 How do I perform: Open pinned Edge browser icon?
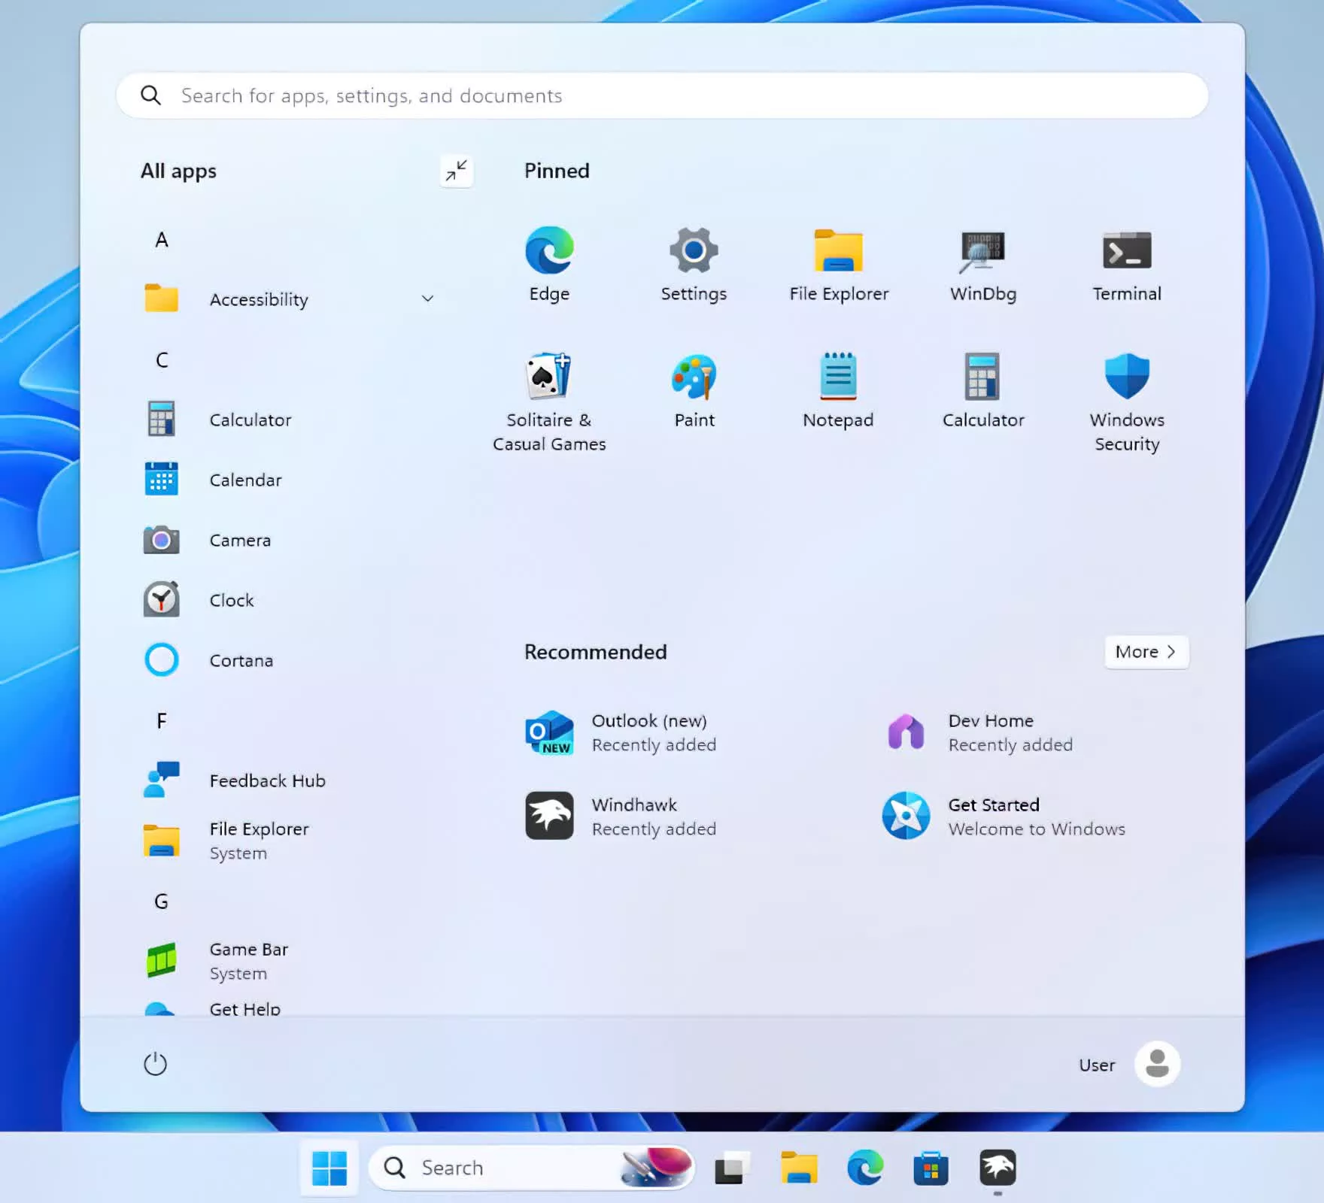(549, 263)
